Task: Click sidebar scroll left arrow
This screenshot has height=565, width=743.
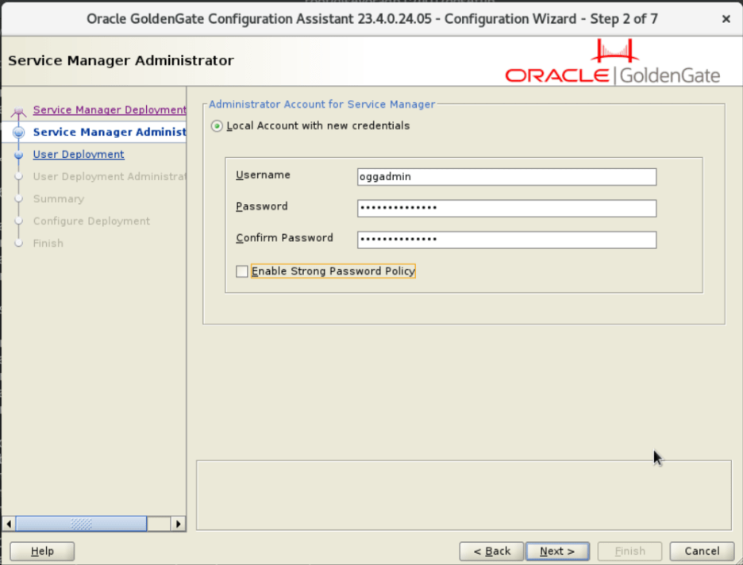Action: click(9, 524)
